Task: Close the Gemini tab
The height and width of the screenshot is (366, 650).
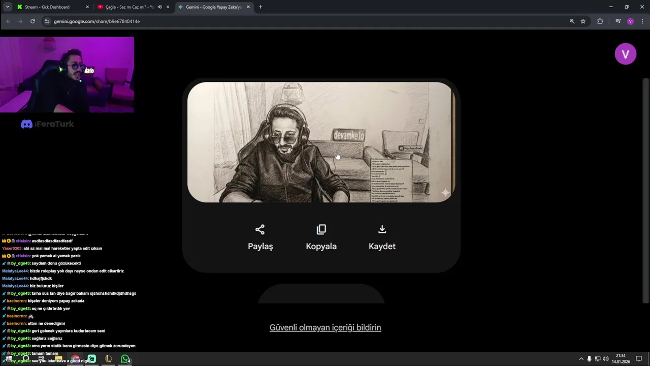Action: click(x=249, y=7)
